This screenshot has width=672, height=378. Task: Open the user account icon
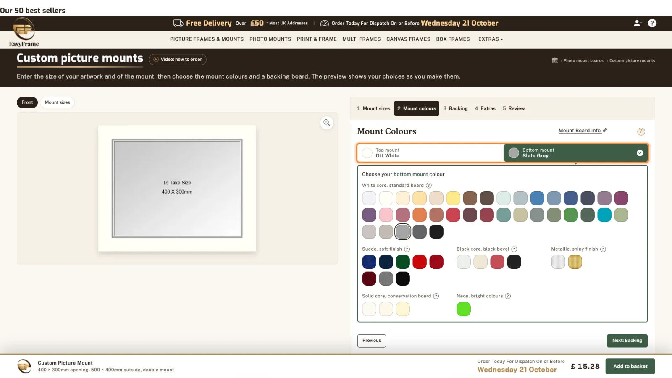(x=638, y=23)
